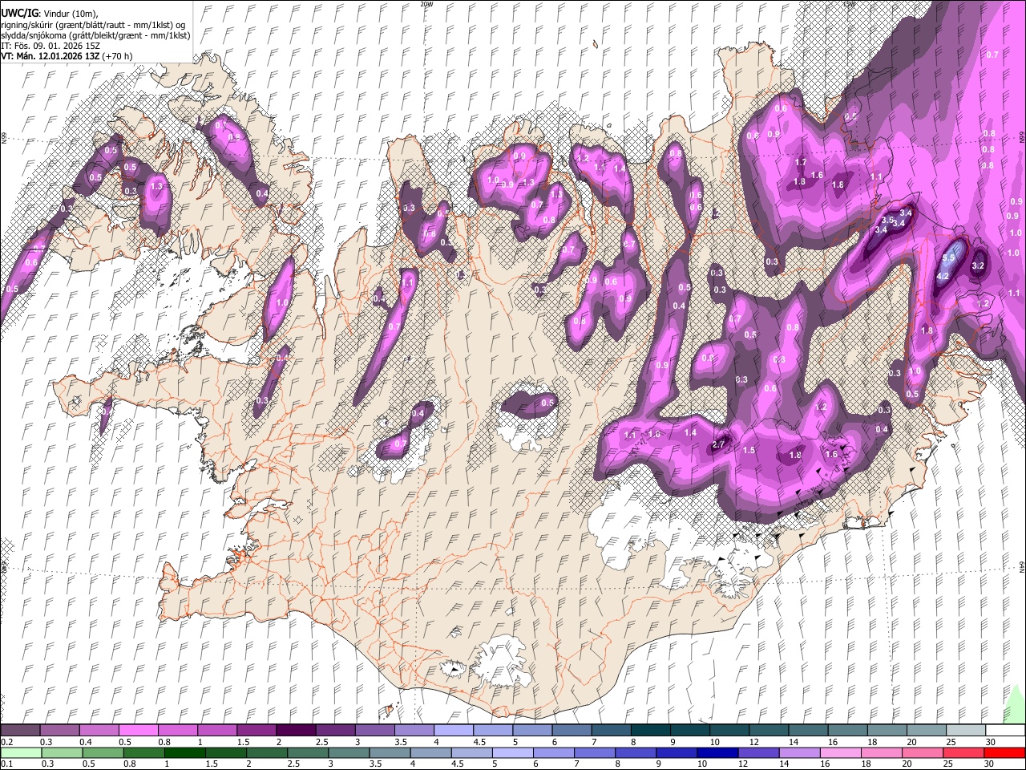Click the 15W longitude label

(849, 4)
